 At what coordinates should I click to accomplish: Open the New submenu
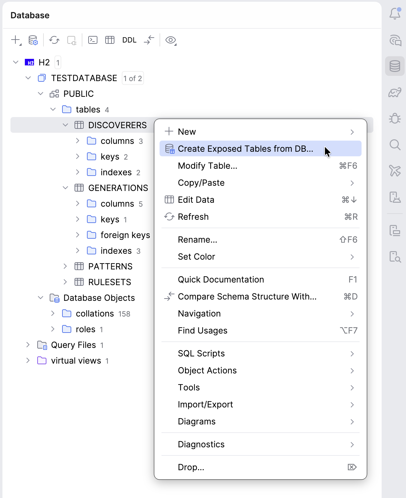(261, 132)
